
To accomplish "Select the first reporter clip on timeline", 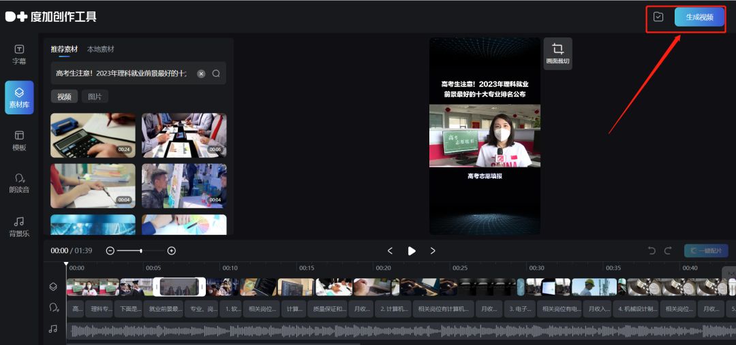I will [93, 287].
